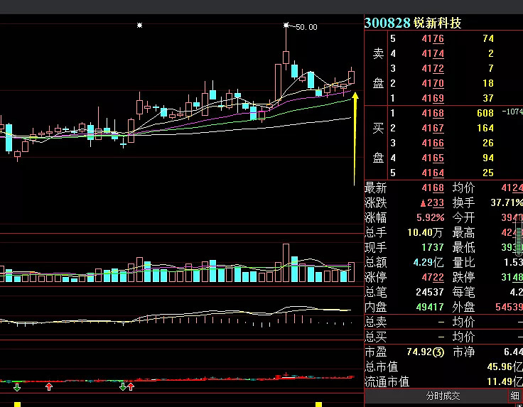Click the 换手 value 37.71%

(507, 202)
